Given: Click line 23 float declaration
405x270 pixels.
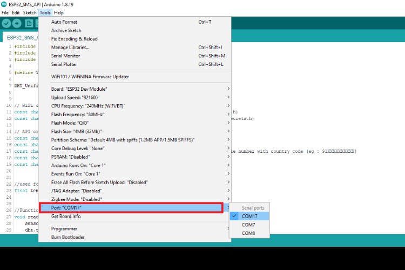Looking at the screenshot, I should (x=26, y=191).
